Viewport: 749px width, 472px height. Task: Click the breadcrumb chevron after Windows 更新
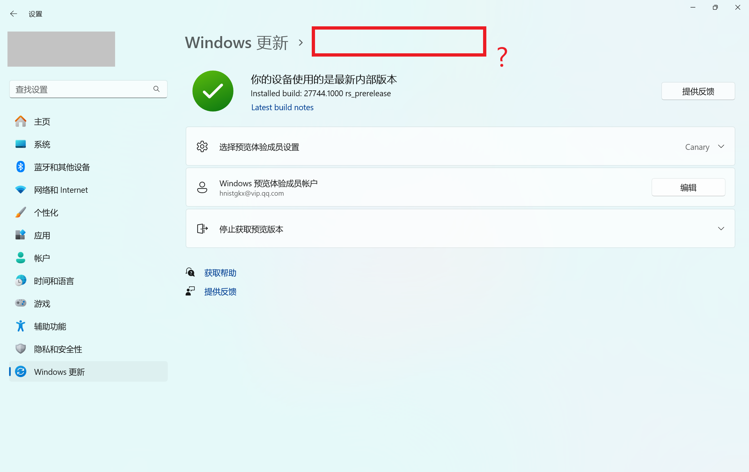[301, 43]
